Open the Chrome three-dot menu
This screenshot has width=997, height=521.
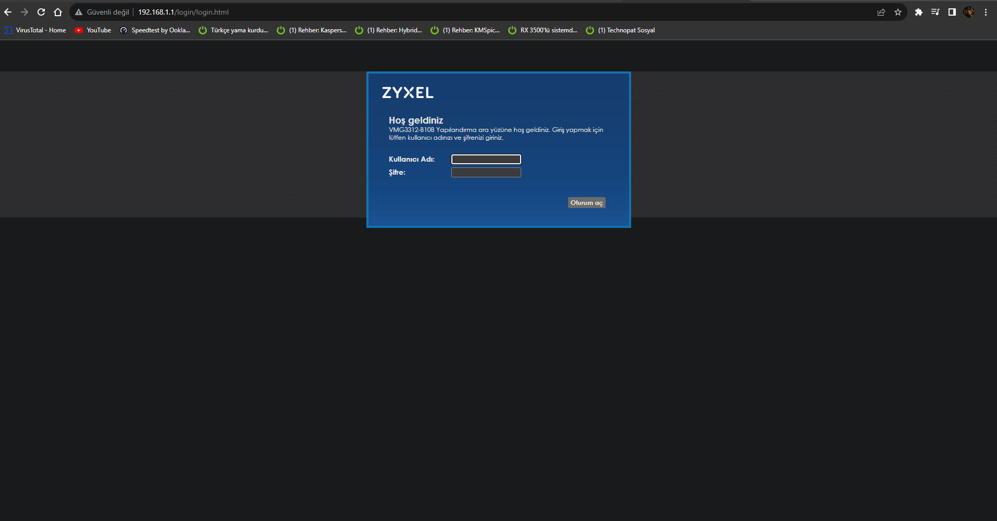coord(986,12)
